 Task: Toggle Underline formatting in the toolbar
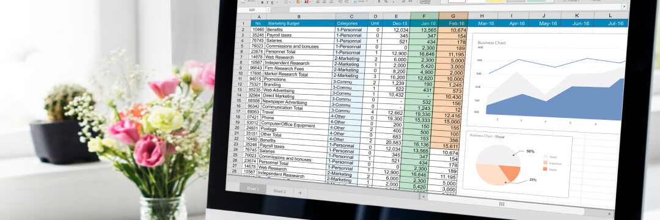[x=273, y=2]
